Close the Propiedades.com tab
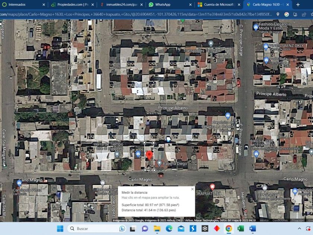313x235 pixels. 93,4
